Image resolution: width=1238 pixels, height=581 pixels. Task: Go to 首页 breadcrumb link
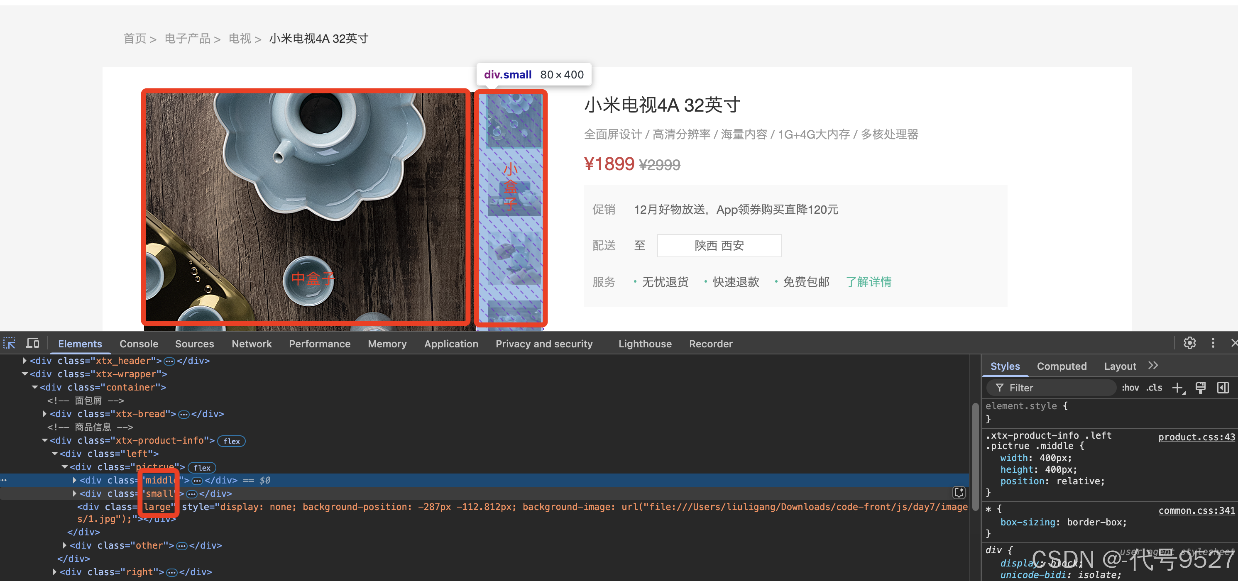click(x=135, y=39)
